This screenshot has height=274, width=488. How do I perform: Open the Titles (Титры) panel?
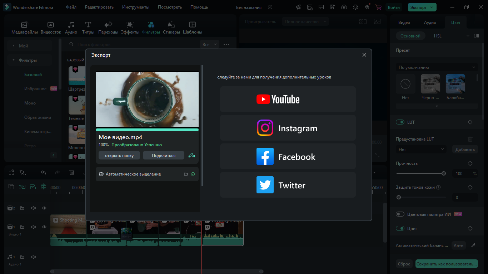point(88,27)
